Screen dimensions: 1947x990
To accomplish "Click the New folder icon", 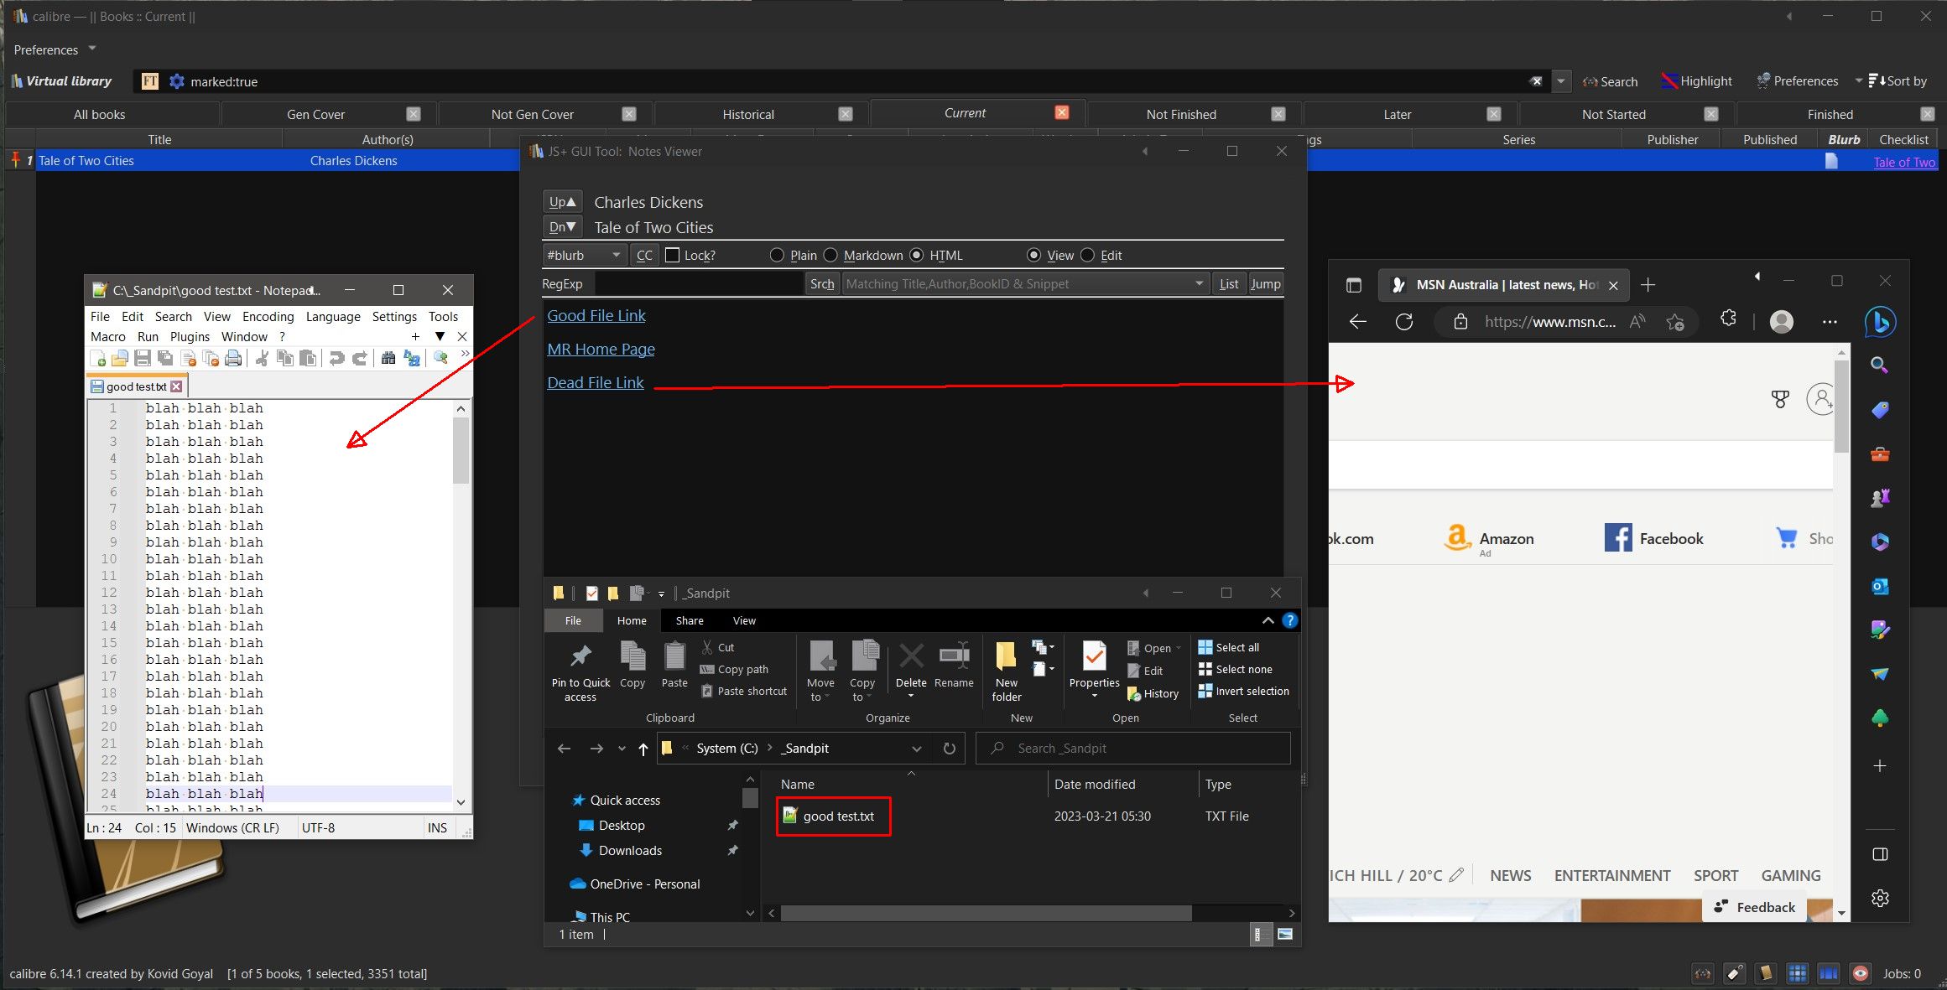I will (1006, 656).
